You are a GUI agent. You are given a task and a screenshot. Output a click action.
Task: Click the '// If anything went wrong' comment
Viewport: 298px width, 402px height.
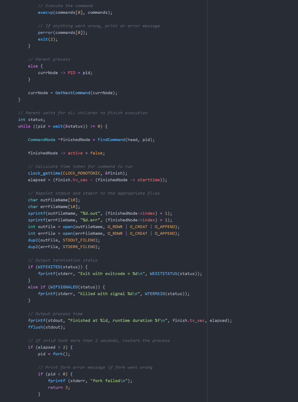tap(99, 26)
